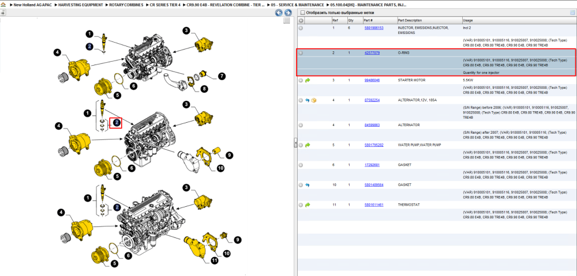Click blue arrow on ALTERNATOR,12V row

pos(308,100)
